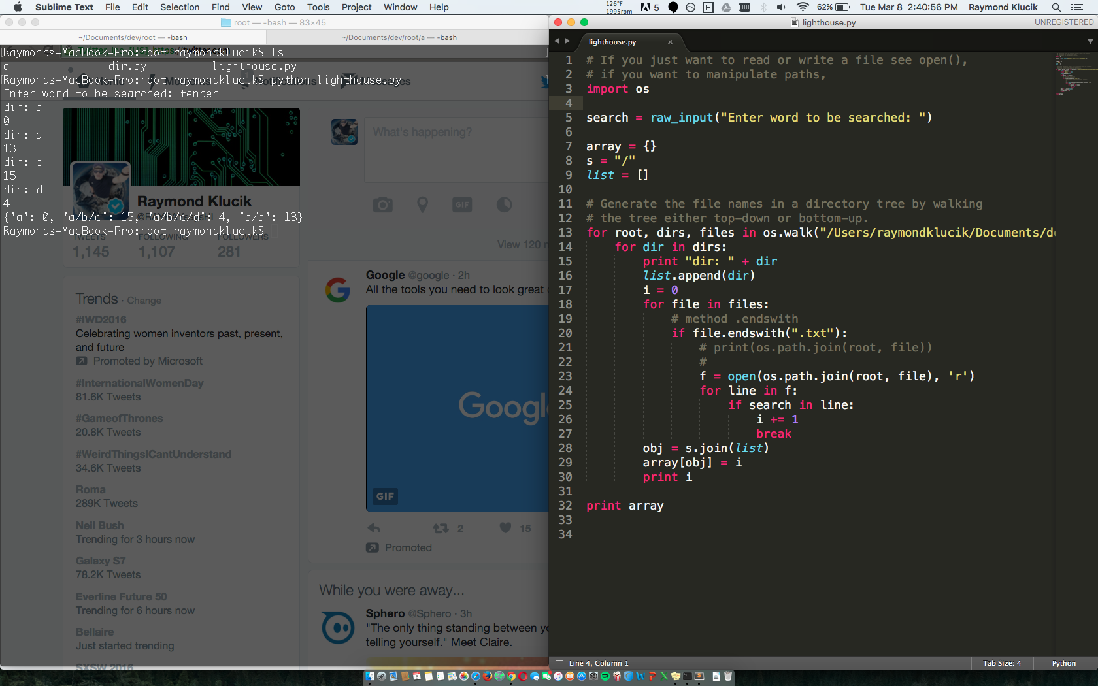Click the 'print array' code line

click(625, 506)
